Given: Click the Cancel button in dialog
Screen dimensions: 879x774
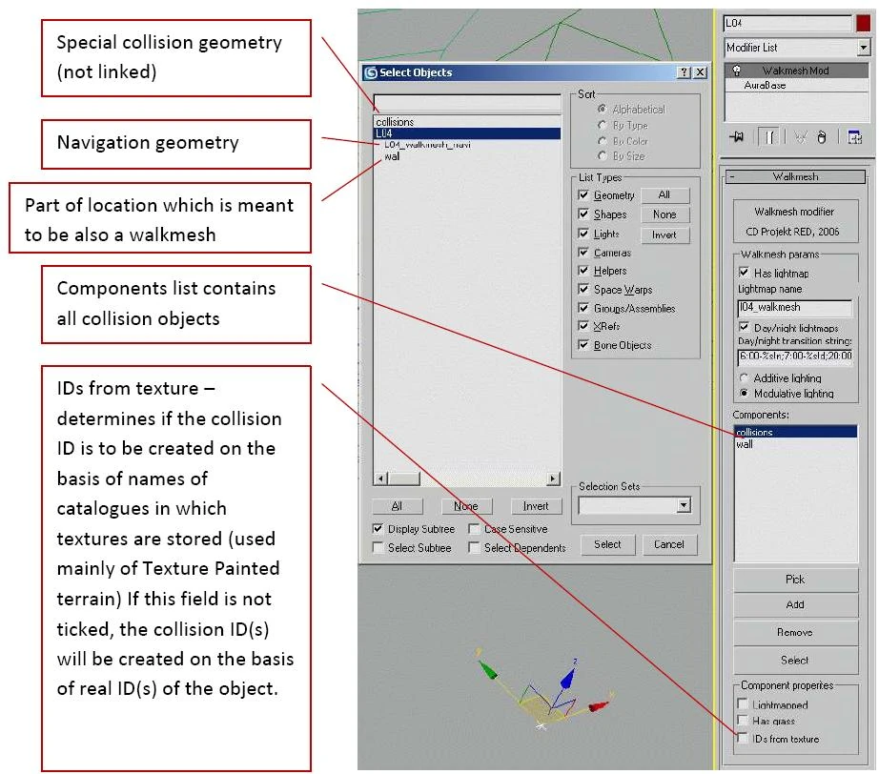Looking at the screenshot, I should 668,544.
